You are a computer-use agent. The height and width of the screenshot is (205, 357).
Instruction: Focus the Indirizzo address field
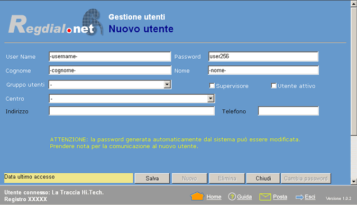click(x=132, y=111)
